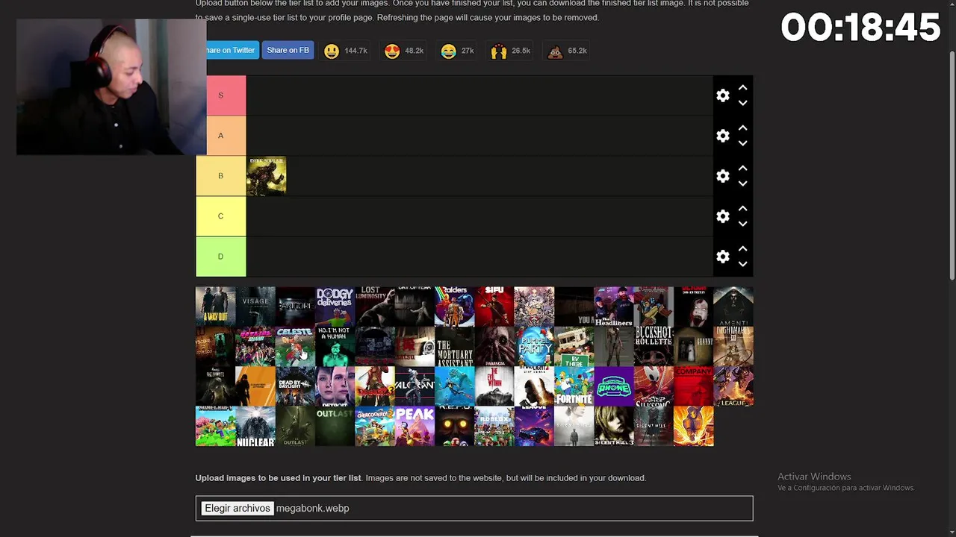Select the Raiders thumbnail
Image resolution: width=956 pixels, height=537 pixels.
click(454, 307)
